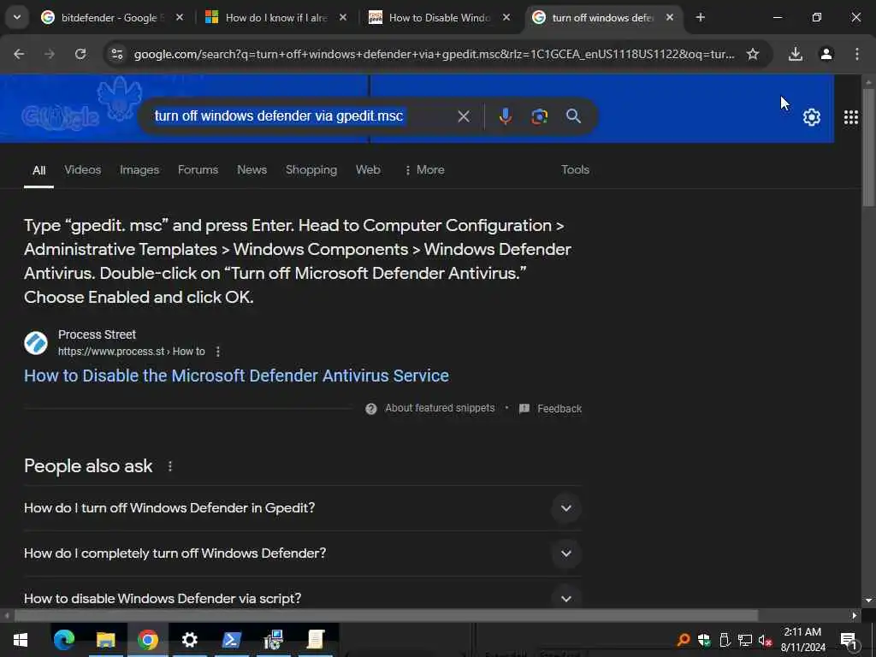Expand How do I turn off Windows Defender in Gpedit

[x=303, y=508]
